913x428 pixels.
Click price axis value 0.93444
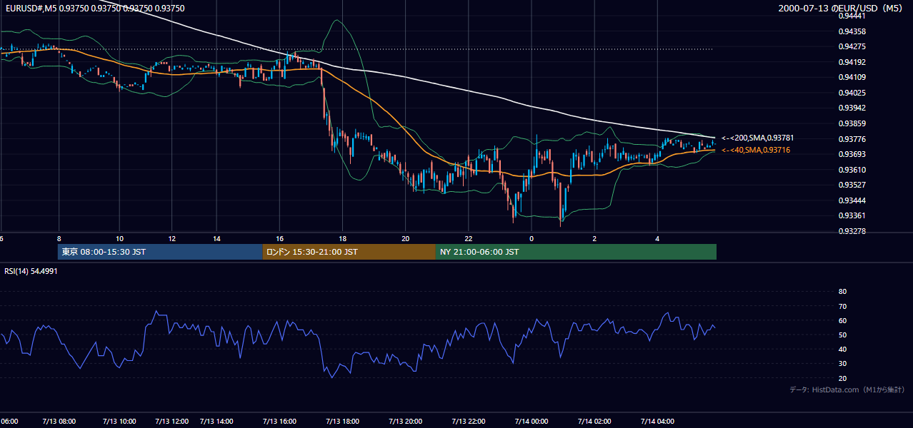(x=852, y=200)
